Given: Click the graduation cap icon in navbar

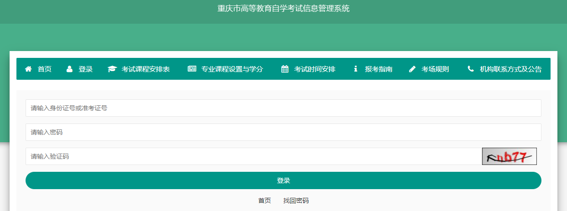Looking at the screenshot, I should coord(112,69).
